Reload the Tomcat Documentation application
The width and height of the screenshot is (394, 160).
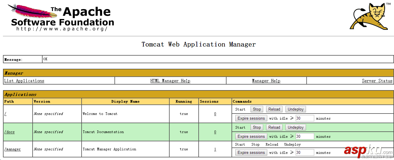pos(274,127)
